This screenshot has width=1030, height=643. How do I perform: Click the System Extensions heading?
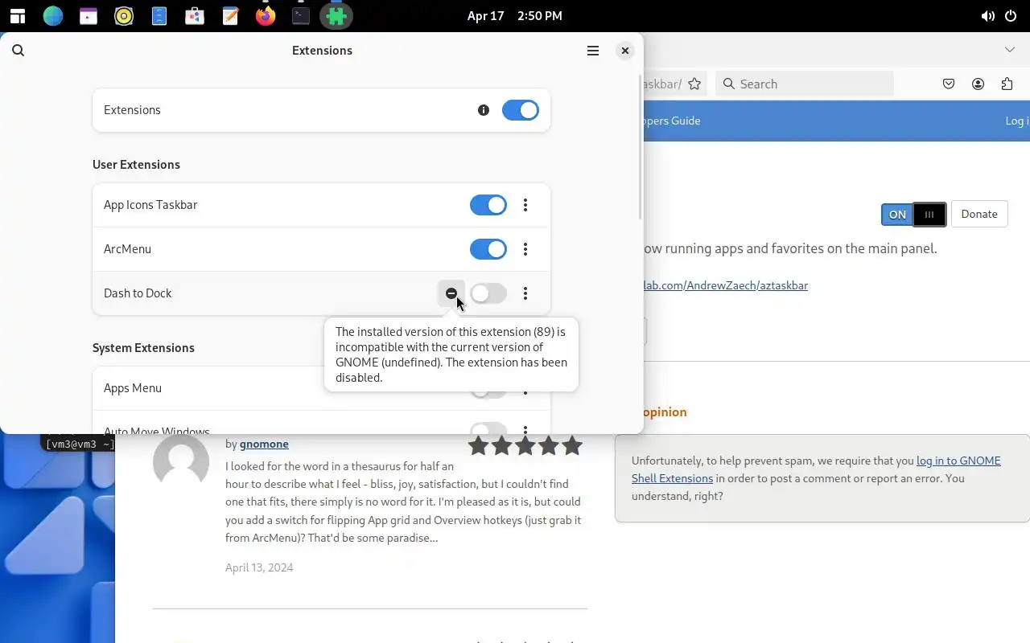(143, 348)
